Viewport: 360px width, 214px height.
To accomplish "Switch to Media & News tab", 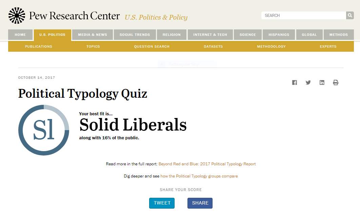I will point(93,34).
